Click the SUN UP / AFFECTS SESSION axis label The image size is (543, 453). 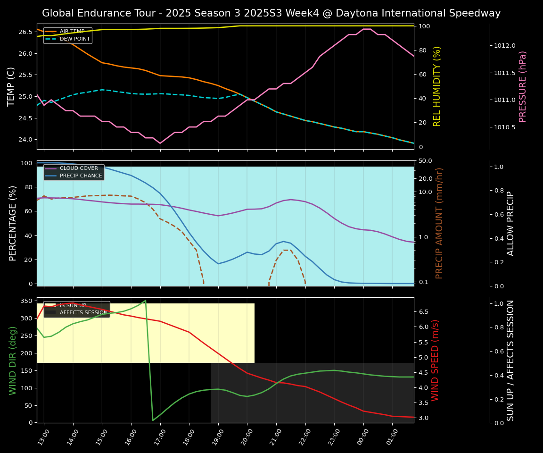pos(510,361)
